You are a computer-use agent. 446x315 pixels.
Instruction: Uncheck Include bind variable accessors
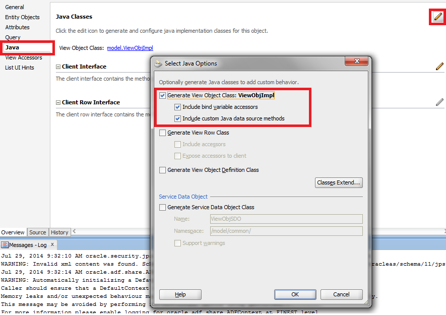tap(177, 107)
